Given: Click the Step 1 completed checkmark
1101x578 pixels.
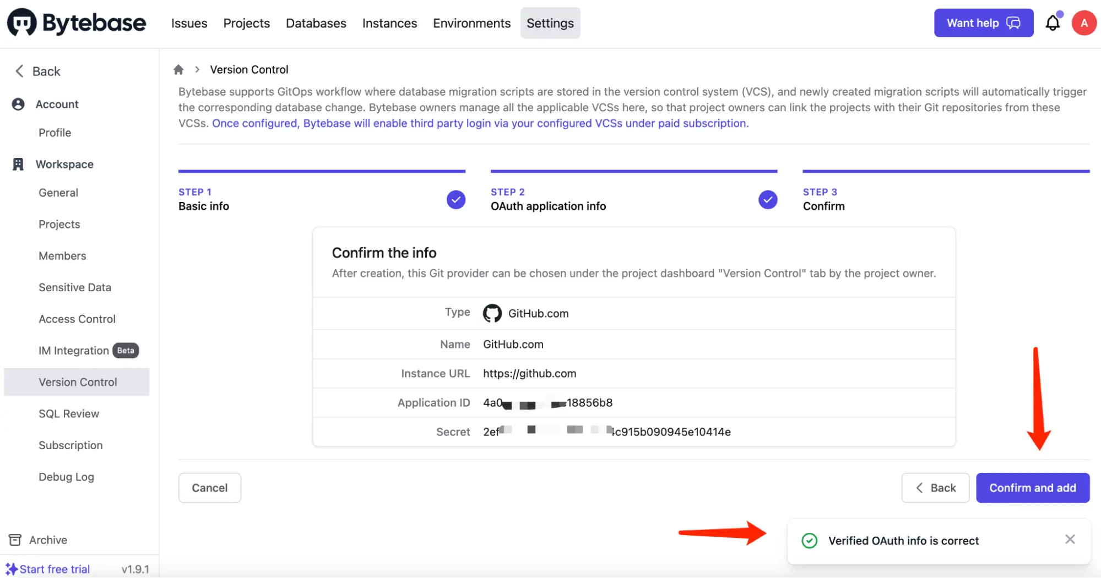Looking at the screenshot, I should pyautogui.click(x=456, y=199).
